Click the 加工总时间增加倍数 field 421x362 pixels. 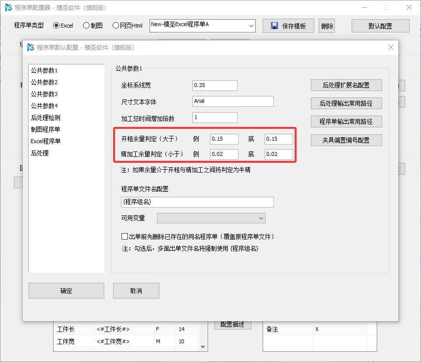(x=215, y=118)
